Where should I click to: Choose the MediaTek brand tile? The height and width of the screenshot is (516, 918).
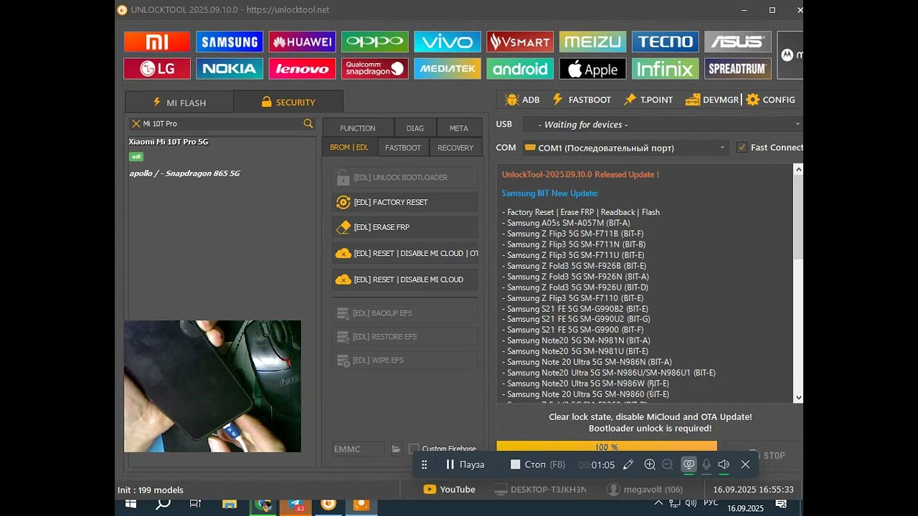tap(448, 69)
